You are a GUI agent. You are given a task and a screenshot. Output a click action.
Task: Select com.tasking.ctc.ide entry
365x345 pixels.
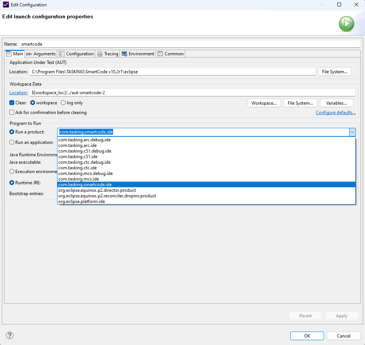tap(206, 168)
